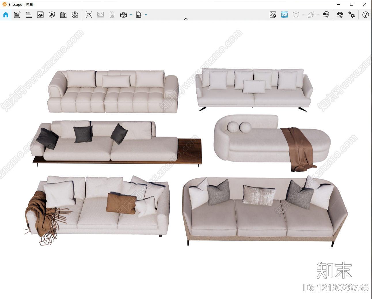Click the Home icon in the toolbar
The width and height of the screenshot is (372, 299).
click(6, 15)
